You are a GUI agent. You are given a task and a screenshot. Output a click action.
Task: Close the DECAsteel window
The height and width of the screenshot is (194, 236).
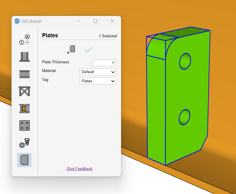[x=112, y=21]
